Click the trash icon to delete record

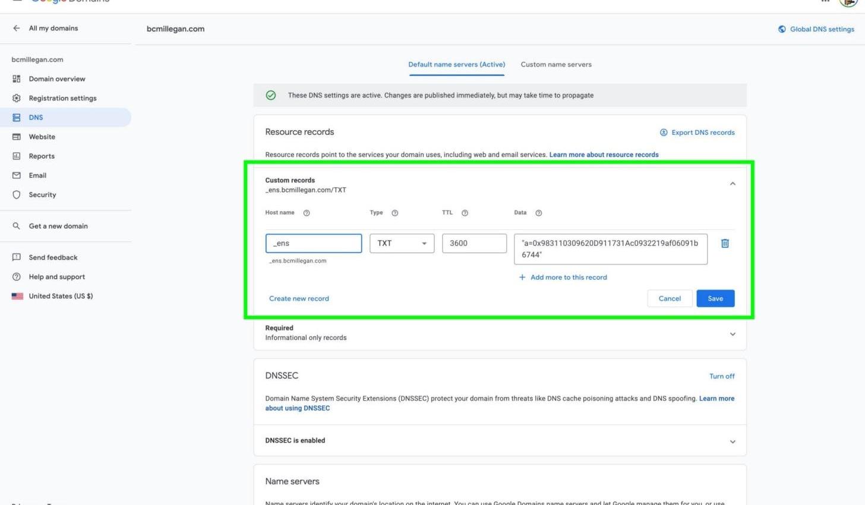click(x=725, y=244)
